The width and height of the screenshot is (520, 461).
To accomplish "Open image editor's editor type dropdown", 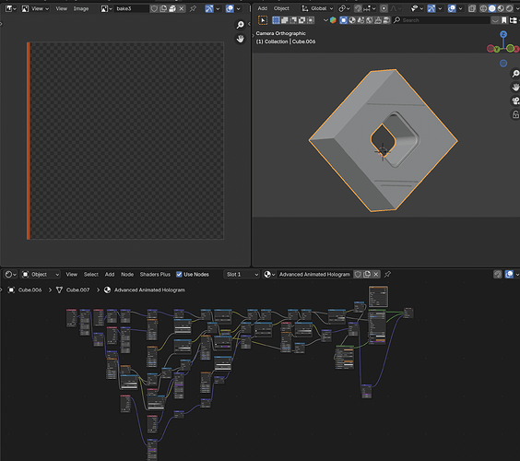I will point(11,8).
